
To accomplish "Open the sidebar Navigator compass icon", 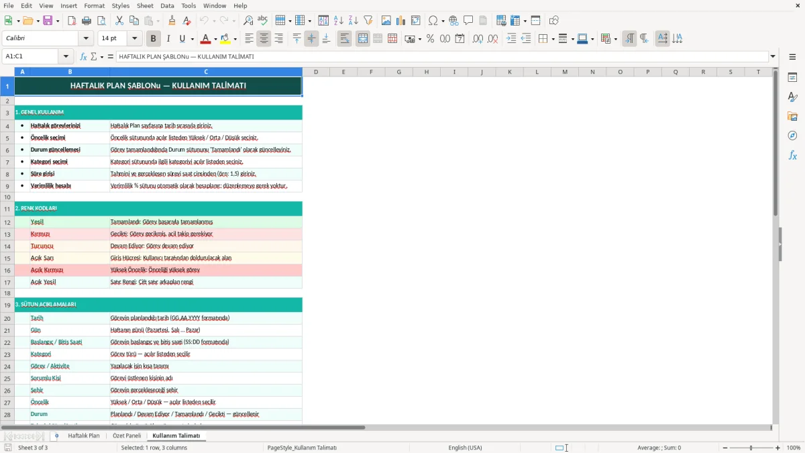I will coord(792,136).
